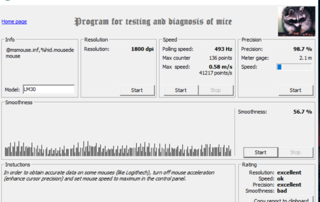Click the Model input field containing LM30
The image size is (320, 202).
point(49,89)
